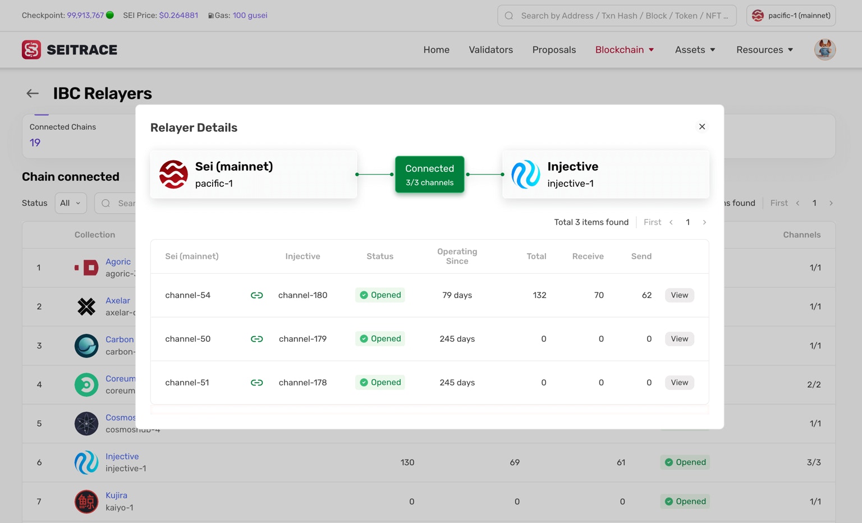This screenshot has width=862, height=523.
Task: Open checkpoint 99,913,767 link
Action: [85, 15]
